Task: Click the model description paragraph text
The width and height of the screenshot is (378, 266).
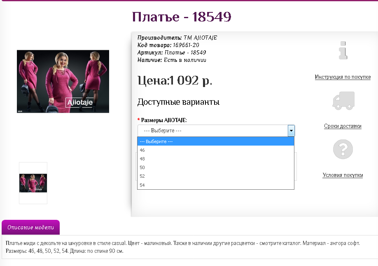Action: [183, 247]
